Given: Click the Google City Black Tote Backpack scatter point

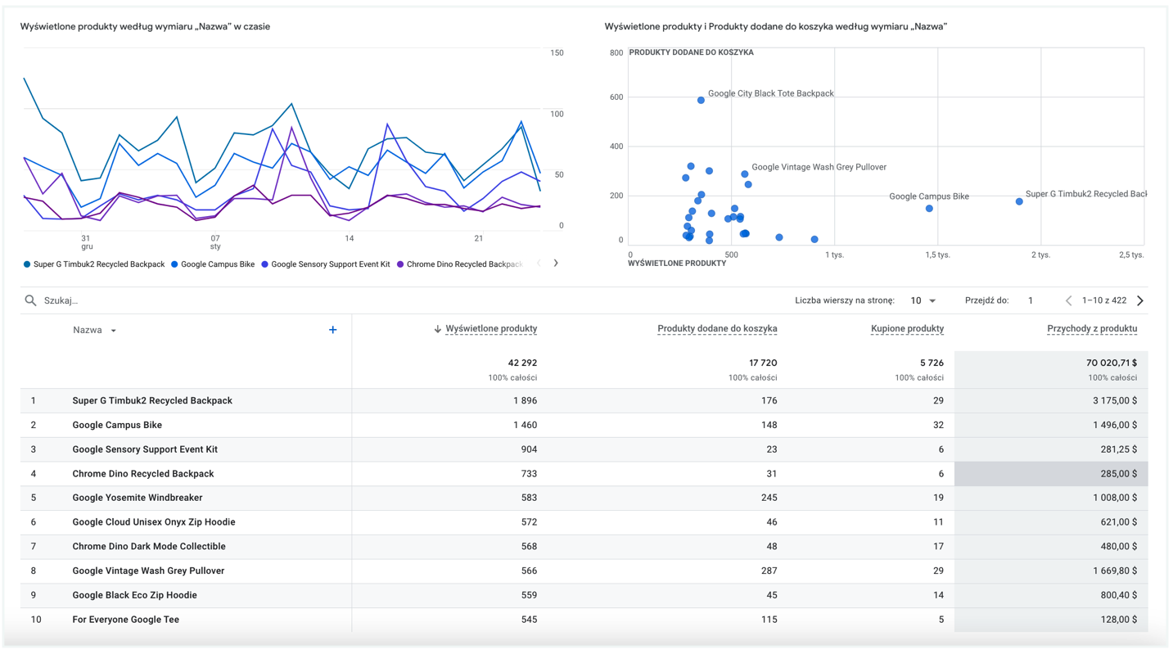Looking at the screenshot, I should tap(701, 101).
